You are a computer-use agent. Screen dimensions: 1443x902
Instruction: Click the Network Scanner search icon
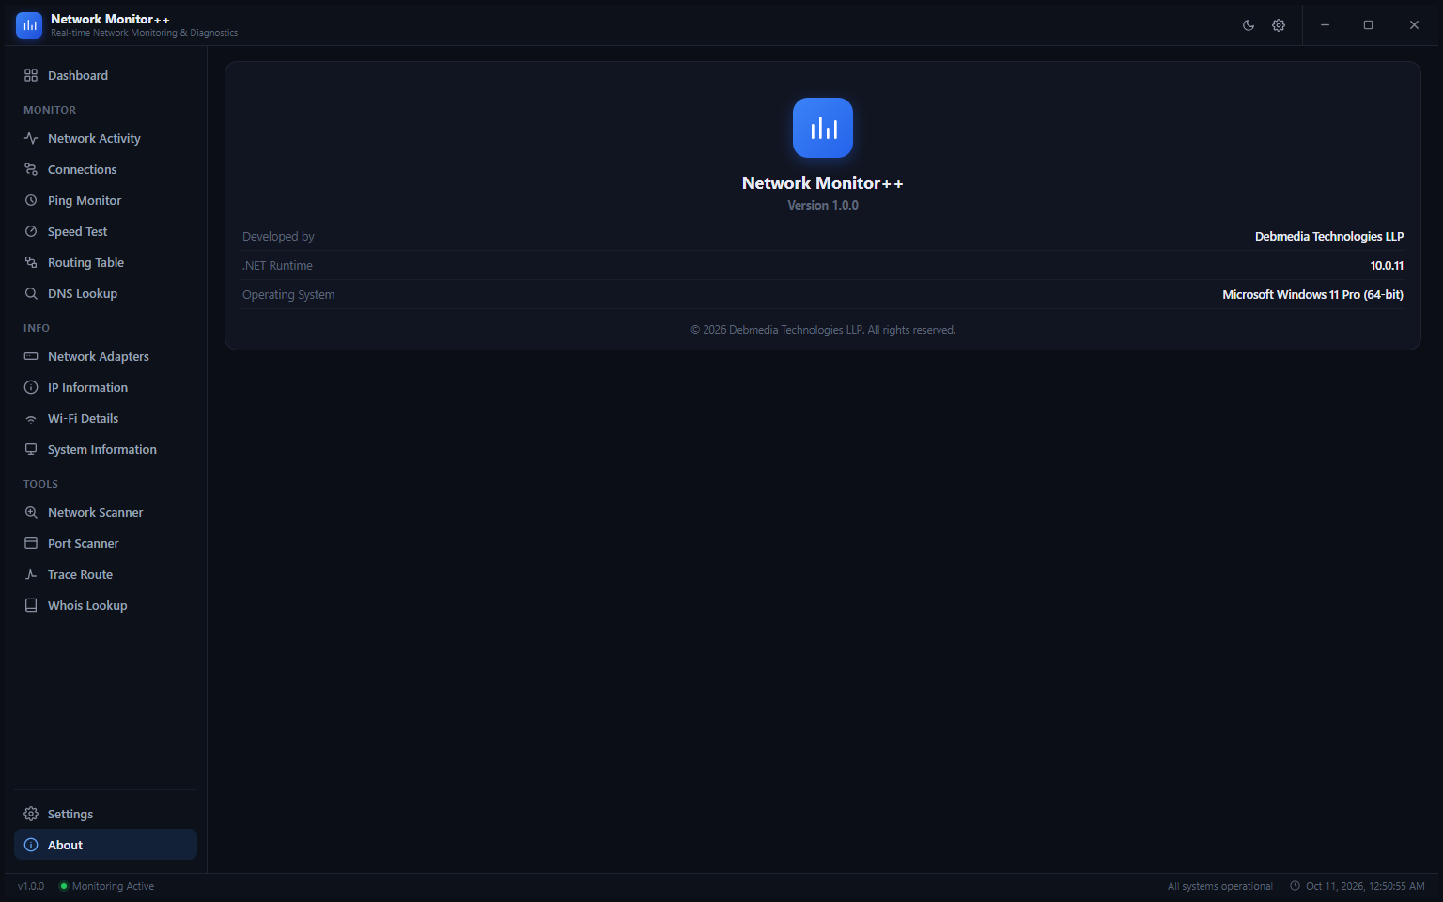click(31, 512)
